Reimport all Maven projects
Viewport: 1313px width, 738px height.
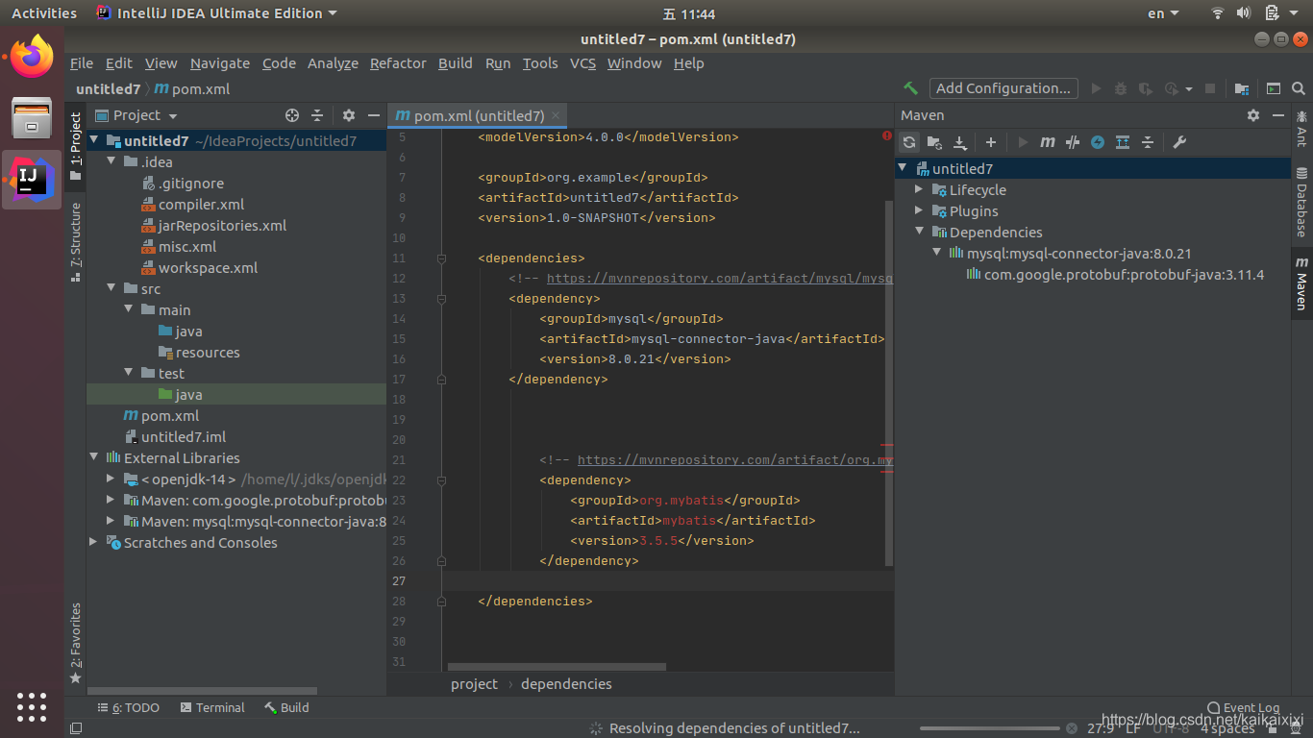(909, 142)
